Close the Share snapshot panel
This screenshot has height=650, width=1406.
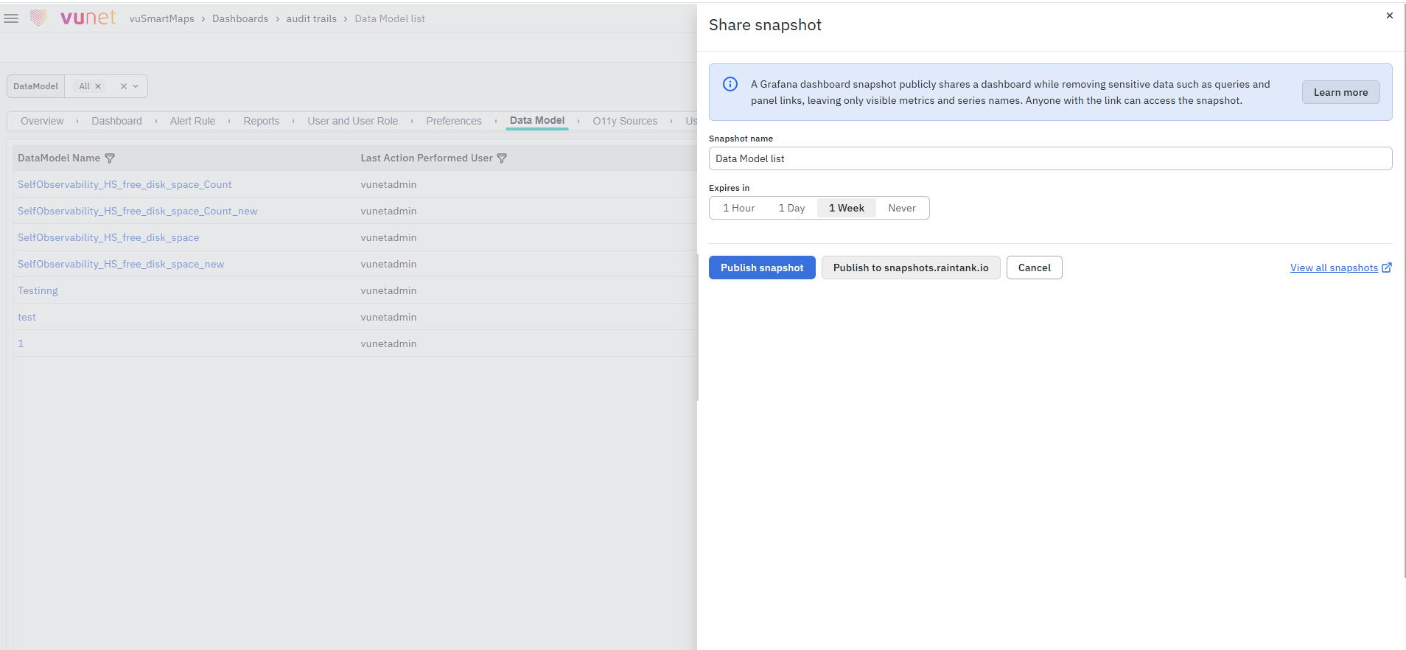point(1389,15)
